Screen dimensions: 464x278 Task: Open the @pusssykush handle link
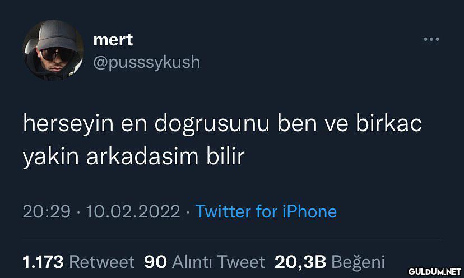point(147,62)
